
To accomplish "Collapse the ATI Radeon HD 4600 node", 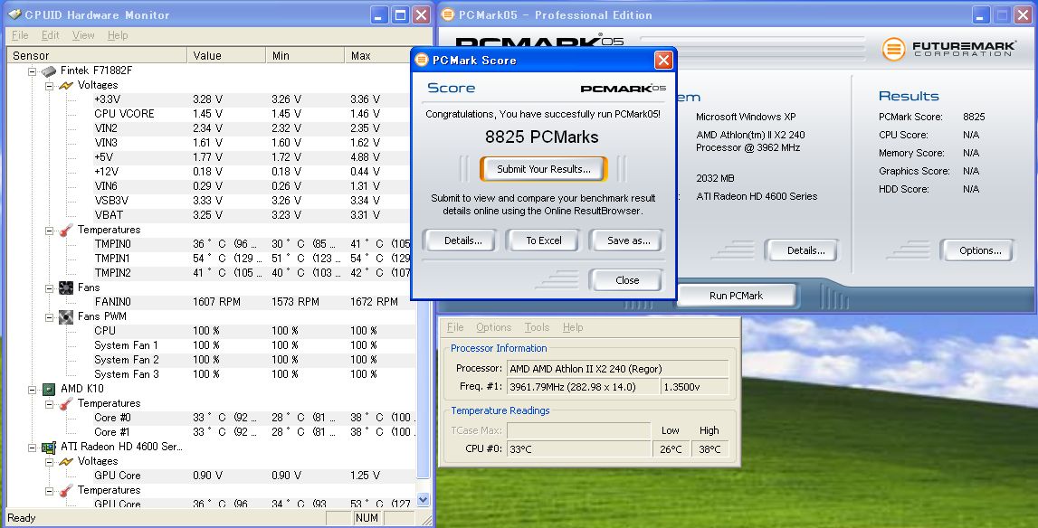I will [32, 448].
